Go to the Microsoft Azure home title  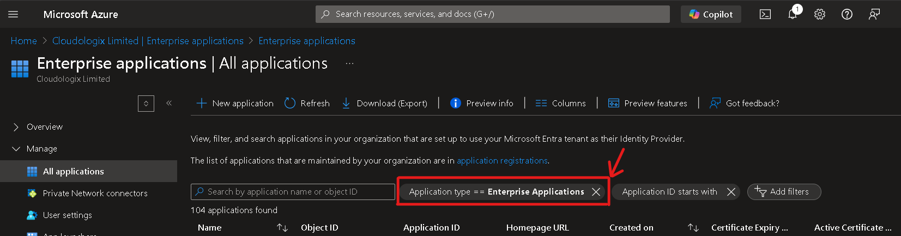pos(81,14)
